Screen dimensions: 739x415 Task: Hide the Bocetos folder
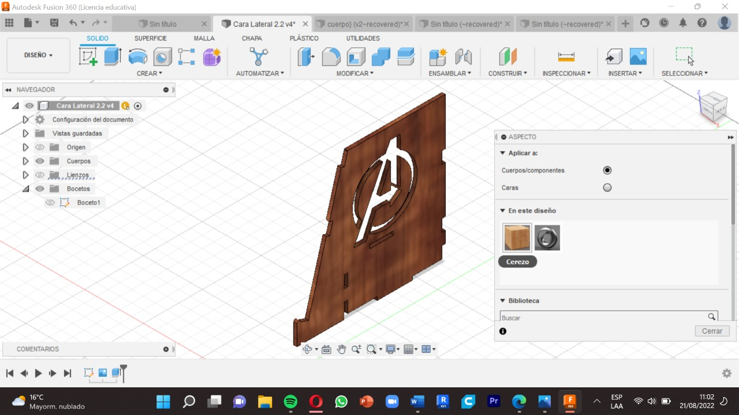pos(40,188)
